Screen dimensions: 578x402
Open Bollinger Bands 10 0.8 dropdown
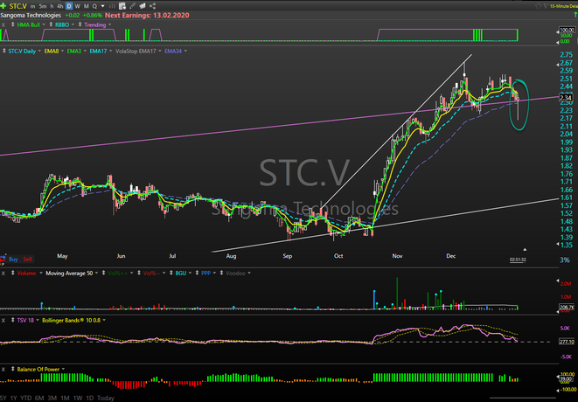pyautogui.click(x=104, y=320)
